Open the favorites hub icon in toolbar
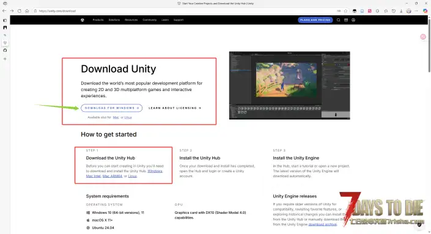 point(386,11)
